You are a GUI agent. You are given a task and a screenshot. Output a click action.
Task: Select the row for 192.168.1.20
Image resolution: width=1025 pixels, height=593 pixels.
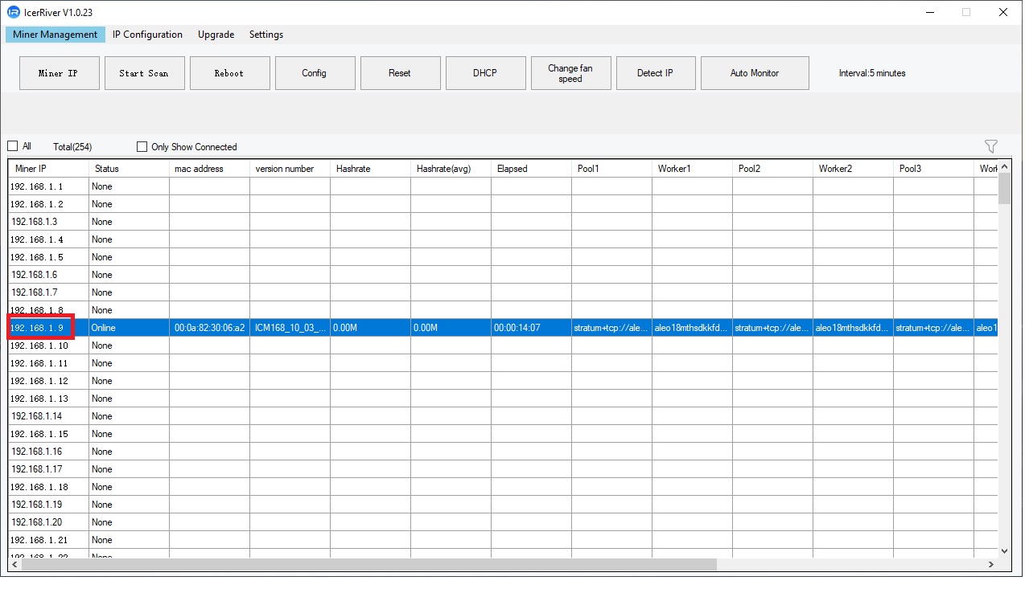click(x=504, y=522)
